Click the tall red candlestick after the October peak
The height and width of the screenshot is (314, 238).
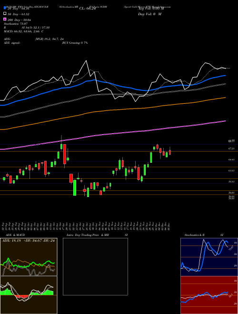(x=65, y=154)
